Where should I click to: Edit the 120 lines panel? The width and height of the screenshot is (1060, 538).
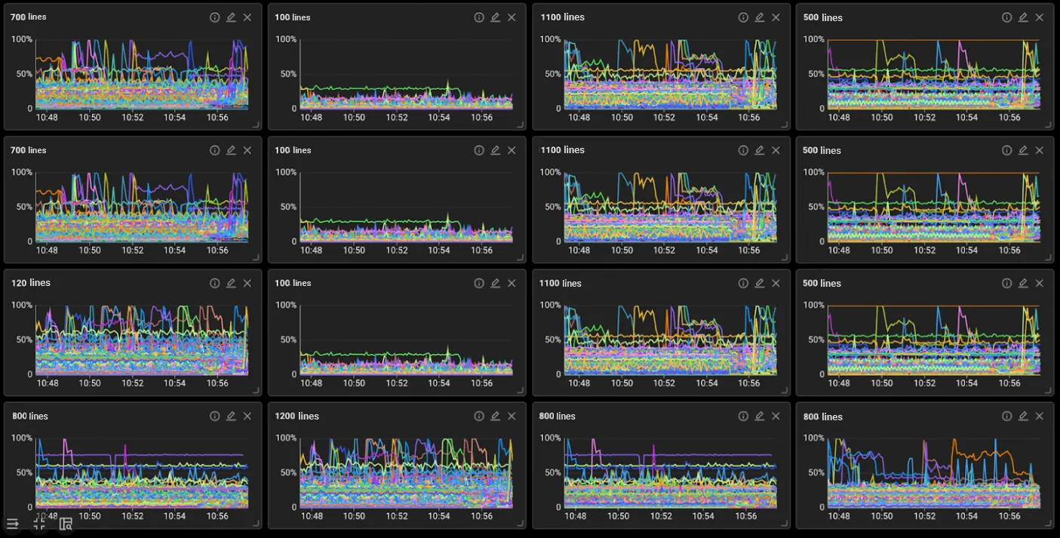pos(231,283)
